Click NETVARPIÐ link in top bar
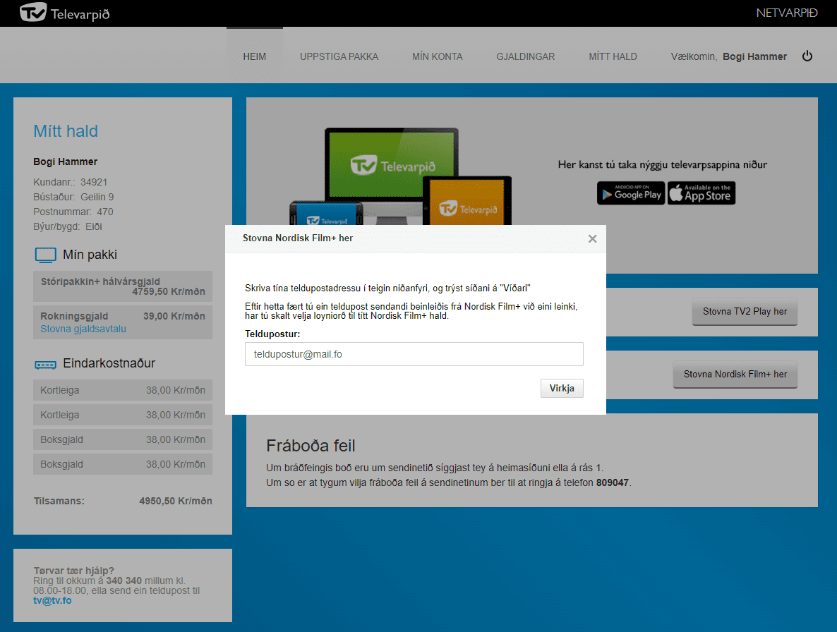This screenshot has height=632, width=837. pos(787,13)
